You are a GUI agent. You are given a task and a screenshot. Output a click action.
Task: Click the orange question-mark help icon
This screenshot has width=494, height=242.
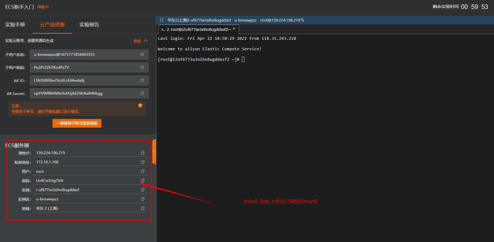[140, 105]
